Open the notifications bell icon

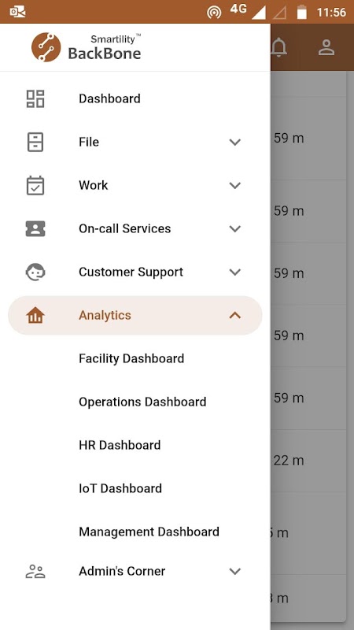[278, 47]
